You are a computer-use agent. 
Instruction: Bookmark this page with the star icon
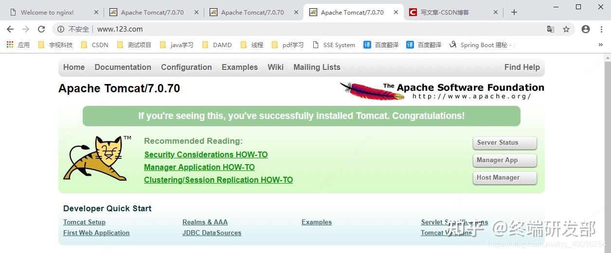(x=566, y=29)
